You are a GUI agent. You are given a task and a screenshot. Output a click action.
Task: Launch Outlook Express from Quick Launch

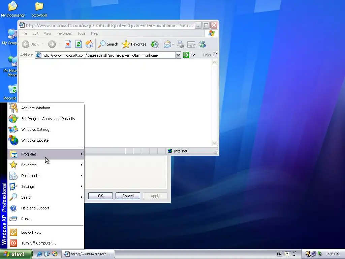tap(47, 254)
